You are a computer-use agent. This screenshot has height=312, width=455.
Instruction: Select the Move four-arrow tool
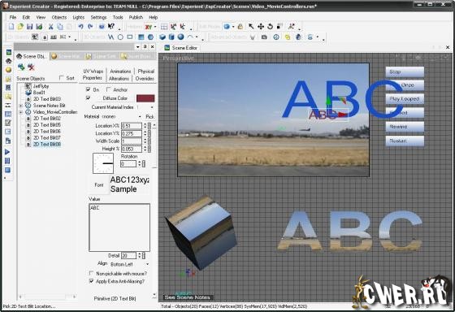[x=261, y=27]
